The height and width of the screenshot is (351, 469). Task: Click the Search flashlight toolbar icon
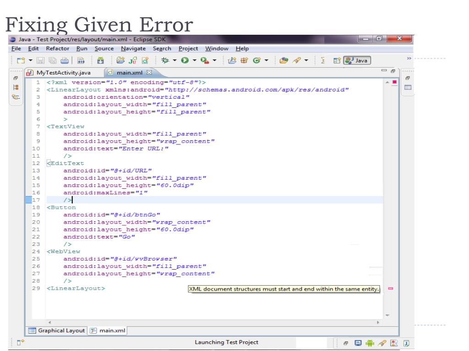tap(297, 61)
